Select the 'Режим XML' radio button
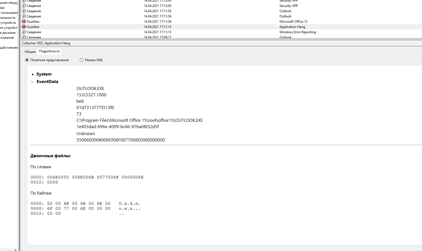This screenshot has height=251, width=422. coord(81,60)
